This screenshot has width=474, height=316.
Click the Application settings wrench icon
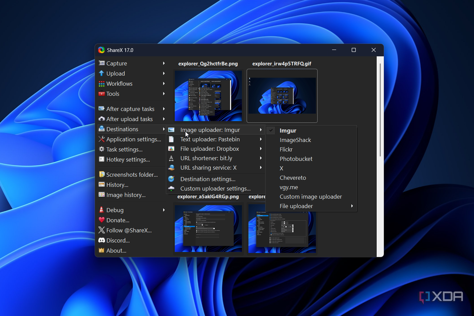click(101, 139)
